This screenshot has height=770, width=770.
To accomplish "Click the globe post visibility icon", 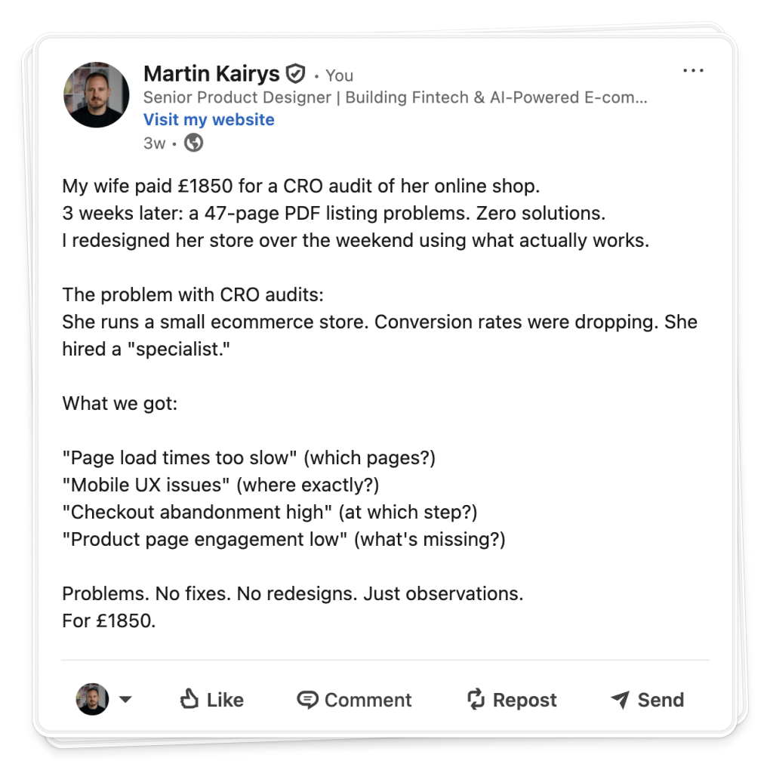I will pyautogui.click(x=193, y=142).
